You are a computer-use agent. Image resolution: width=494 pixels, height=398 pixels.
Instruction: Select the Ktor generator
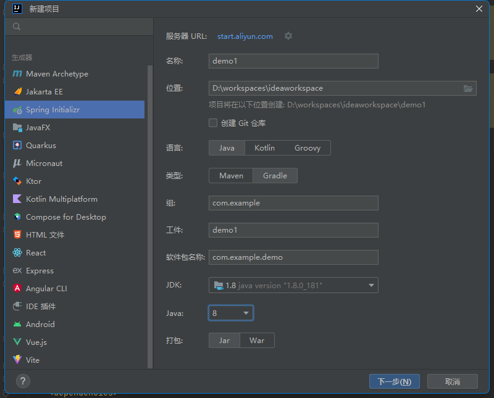(x=75, y=181)
